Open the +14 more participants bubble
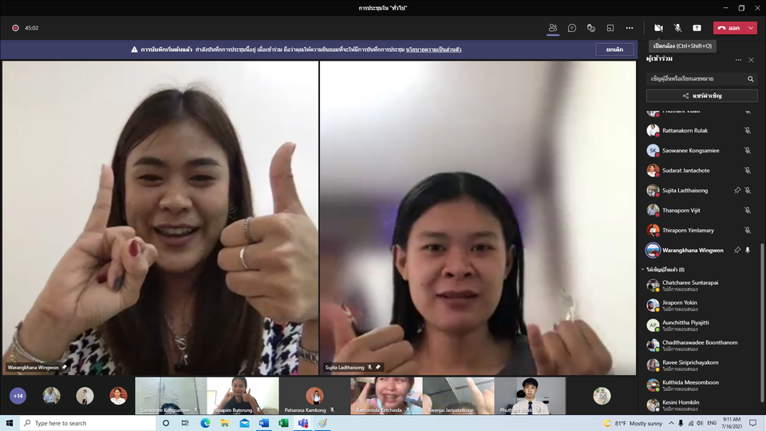766x431 pixels. pyautogui.click(x=18, y=396)
